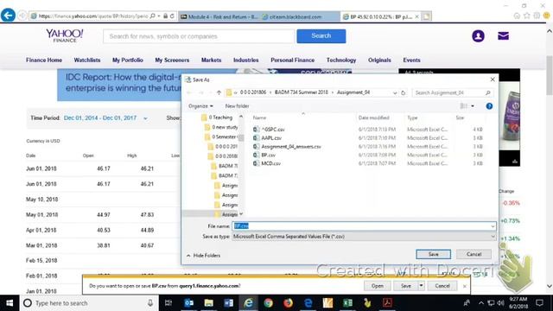
Task: Open the File name history dropdown
Action: click(x=493, y=226)
